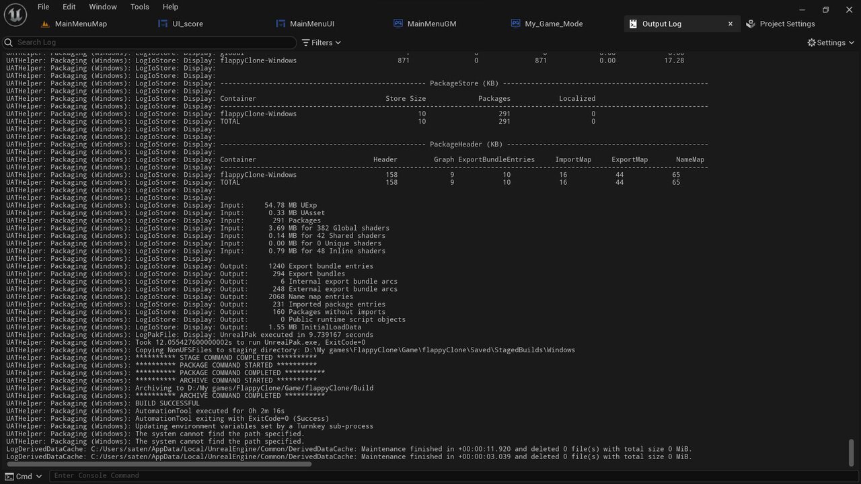Click the MainMenuUI tab widget icon
Screen dimensions: 861x484
(280, 24)
